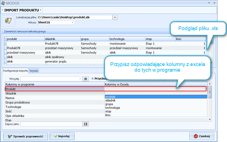Click the Importuj button
227x142 pixels.
(62, 136)
